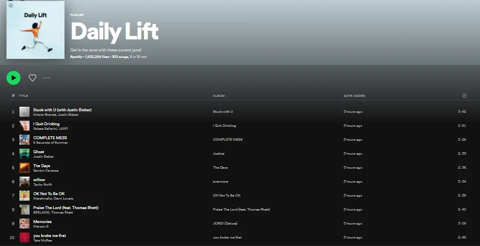The width and height of the screenshot is (480, 246).
Task: Open the evermore album link
Action: (220, 182)
